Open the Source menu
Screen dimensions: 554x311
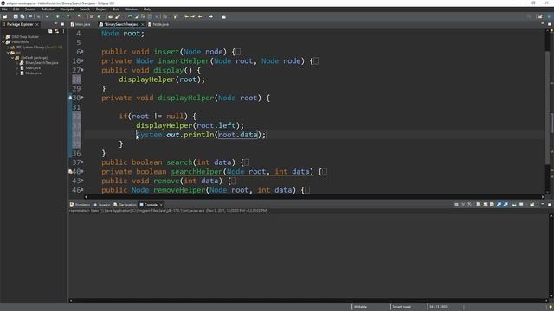click(x=30, y=10)
